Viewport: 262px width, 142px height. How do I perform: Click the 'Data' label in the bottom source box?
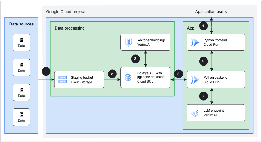21,121
